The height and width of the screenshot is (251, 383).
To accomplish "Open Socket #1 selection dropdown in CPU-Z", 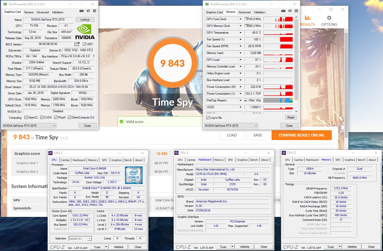I will (80, 239).
